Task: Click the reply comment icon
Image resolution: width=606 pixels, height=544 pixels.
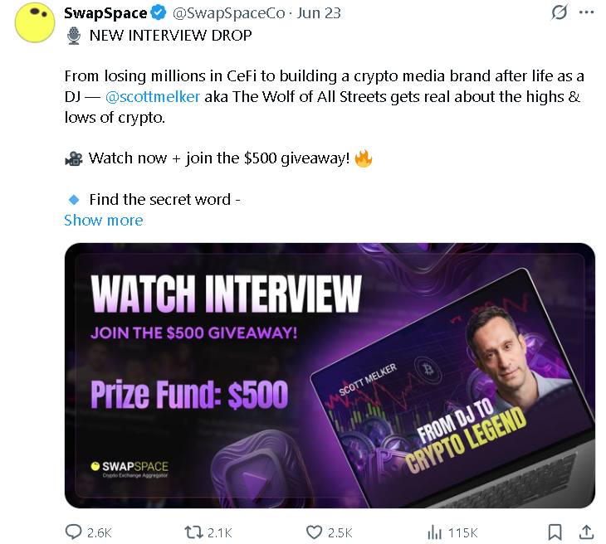Action: 73,532
